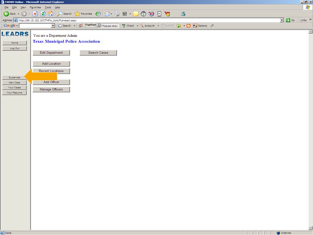313x235 pixels.
Task: Click the Forward arrow icon
Action: point(24,14)
